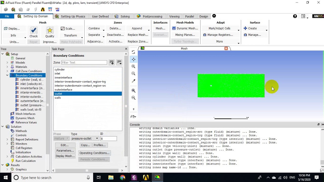This screenshot has width=324, height=182.
Task: Click the Display Mesh... button
Action: (x=65, y=156)
